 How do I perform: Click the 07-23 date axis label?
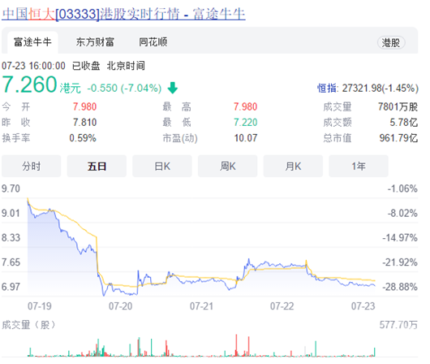pyautogui.click(x=363, y=306)
